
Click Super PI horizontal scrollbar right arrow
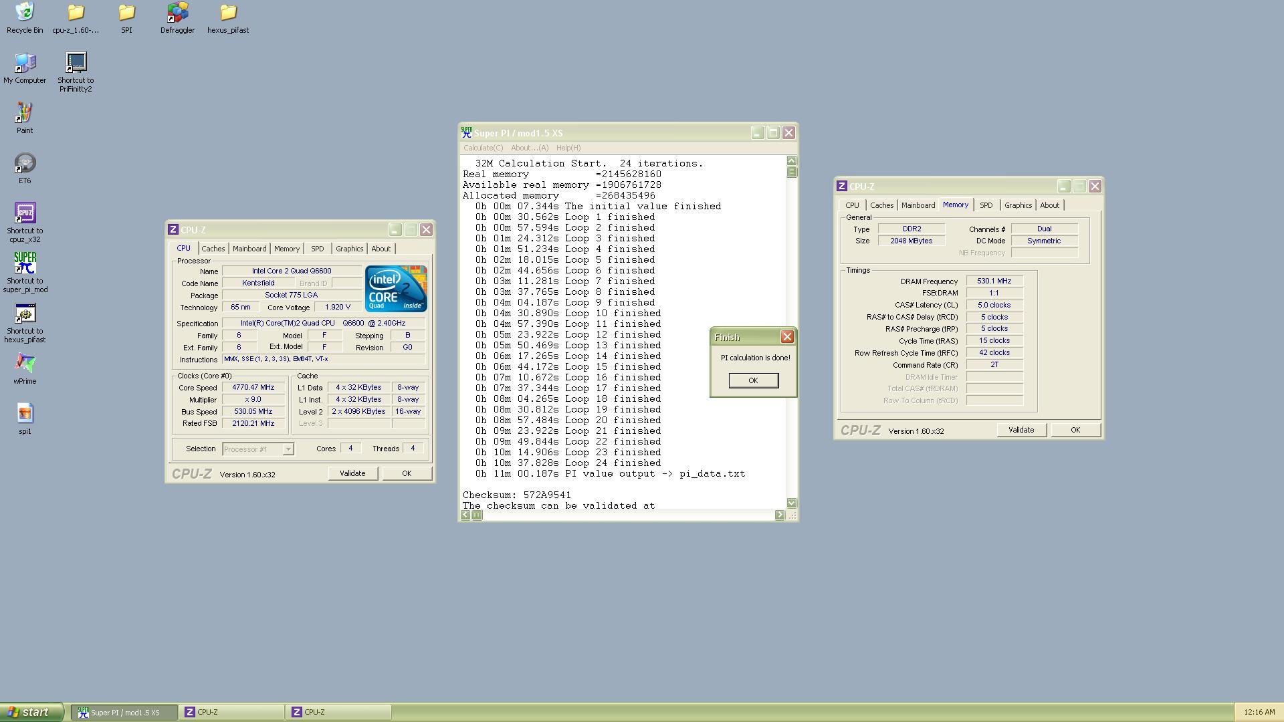780,515
